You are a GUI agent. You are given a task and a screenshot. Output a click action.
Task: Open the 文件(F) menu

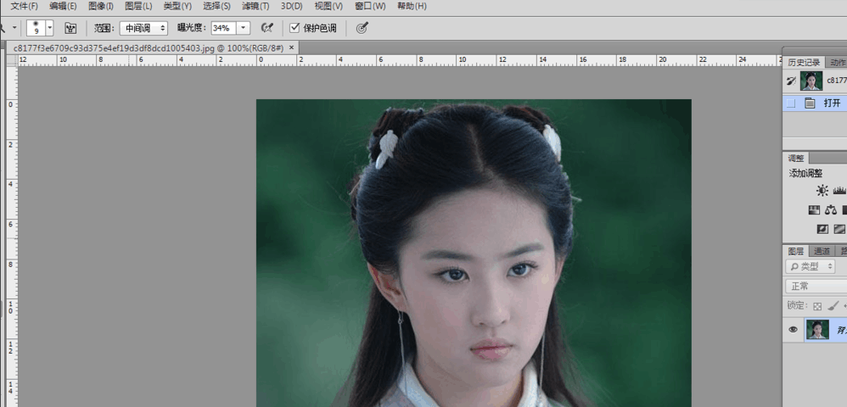[x=25, y=6]
